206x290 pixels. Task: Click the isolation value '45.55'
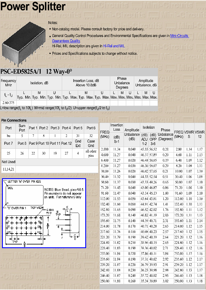click(144, 149)
